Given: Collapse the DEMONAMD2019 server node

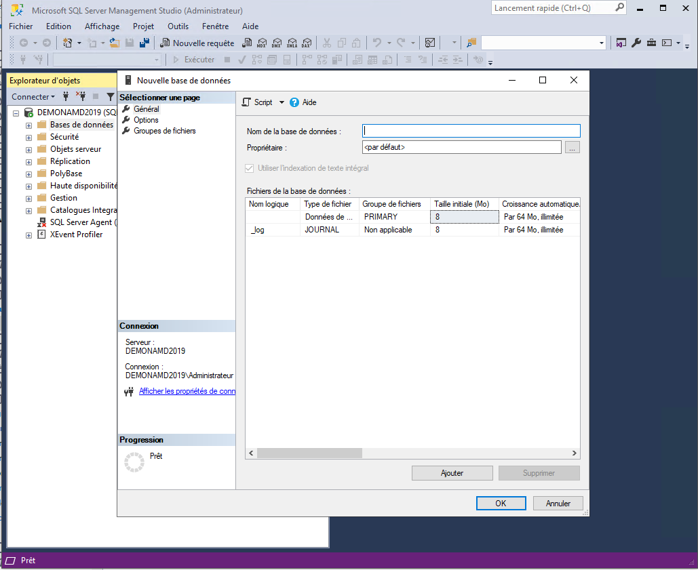Looking at the screenshot, I should coord(16,113).
